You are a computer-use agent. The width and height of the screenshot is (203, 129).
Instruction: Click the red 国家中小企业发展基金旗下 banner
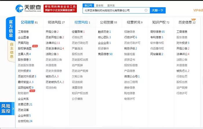(x=60, y=8)
